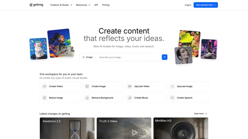Launch the Create Speech label

pyautogui.click(x=185, y=98)
